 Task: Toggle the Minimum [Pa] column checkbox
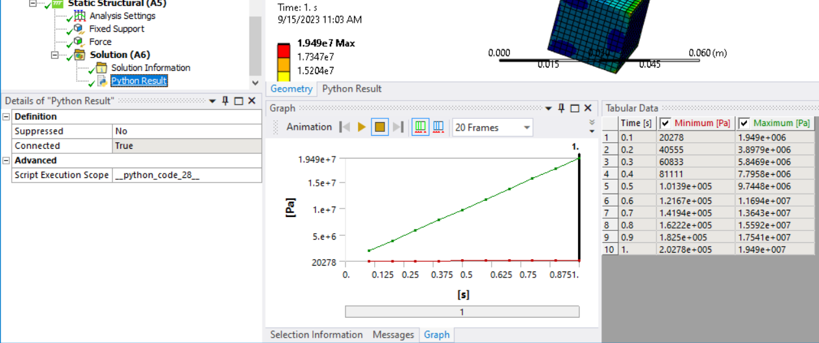[664, 123]
